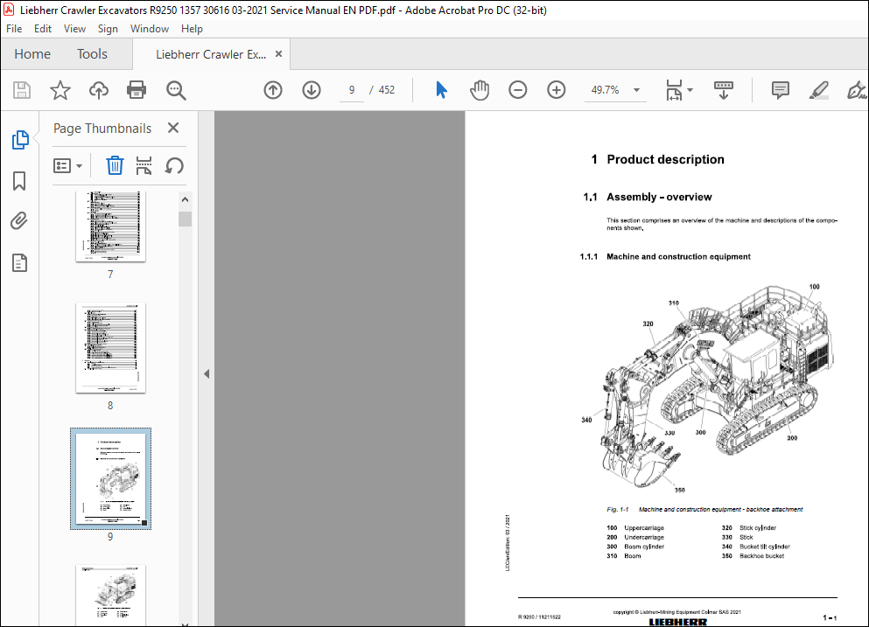The image size is (869, 627).
Task: Select the highlight text pen tool
Action: pyautogui.click(x=818, y=90)
